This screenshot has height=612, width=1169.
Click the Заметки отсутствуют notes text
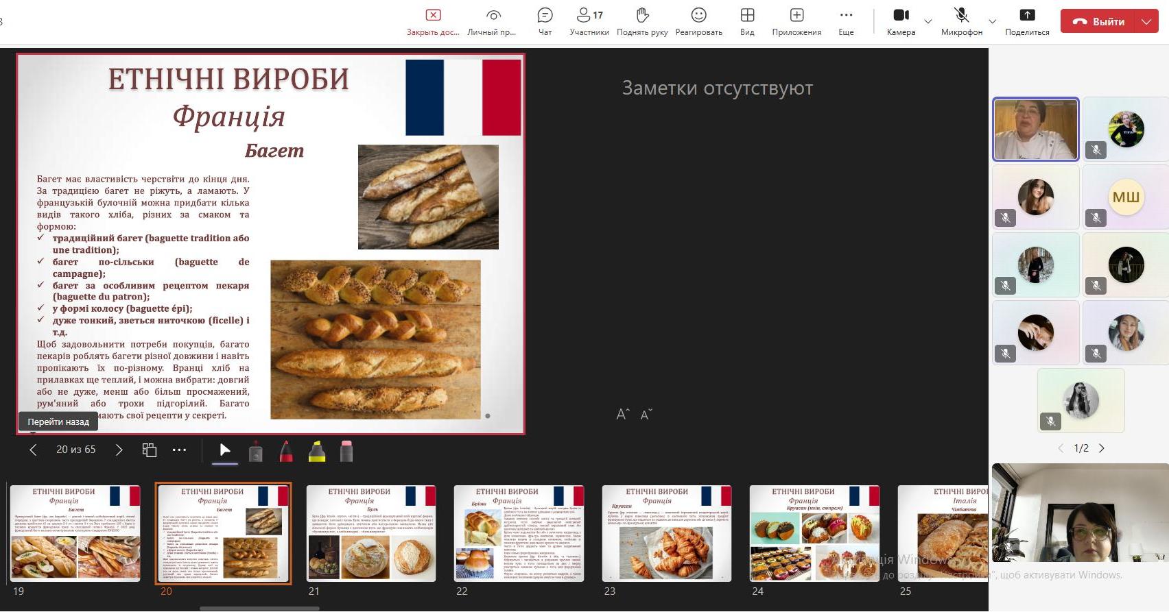click(x=718, y=88)
